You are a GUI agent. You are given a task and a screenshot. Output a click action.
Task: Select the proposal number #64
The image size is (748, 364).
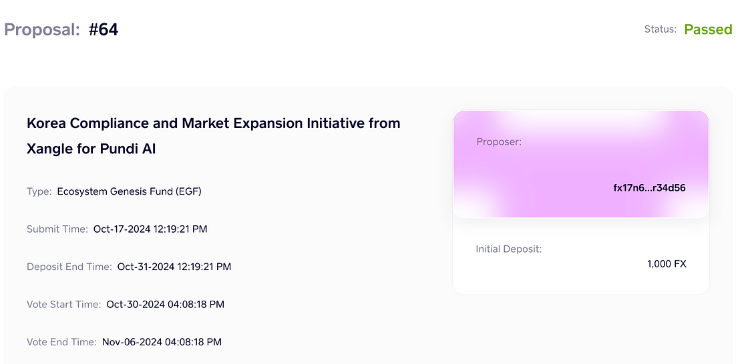pos(104,30)
